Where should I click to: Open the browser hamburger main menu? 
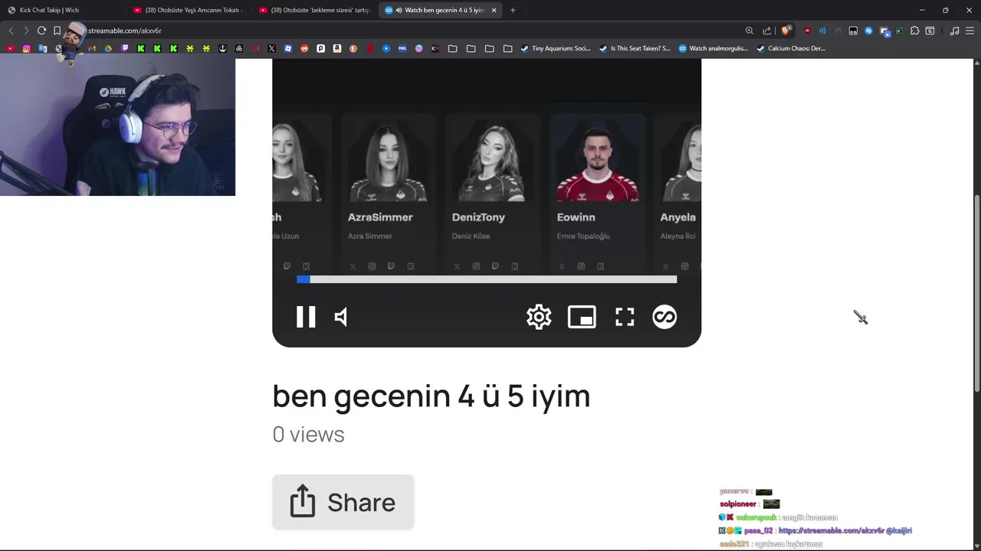click(970, 31)
